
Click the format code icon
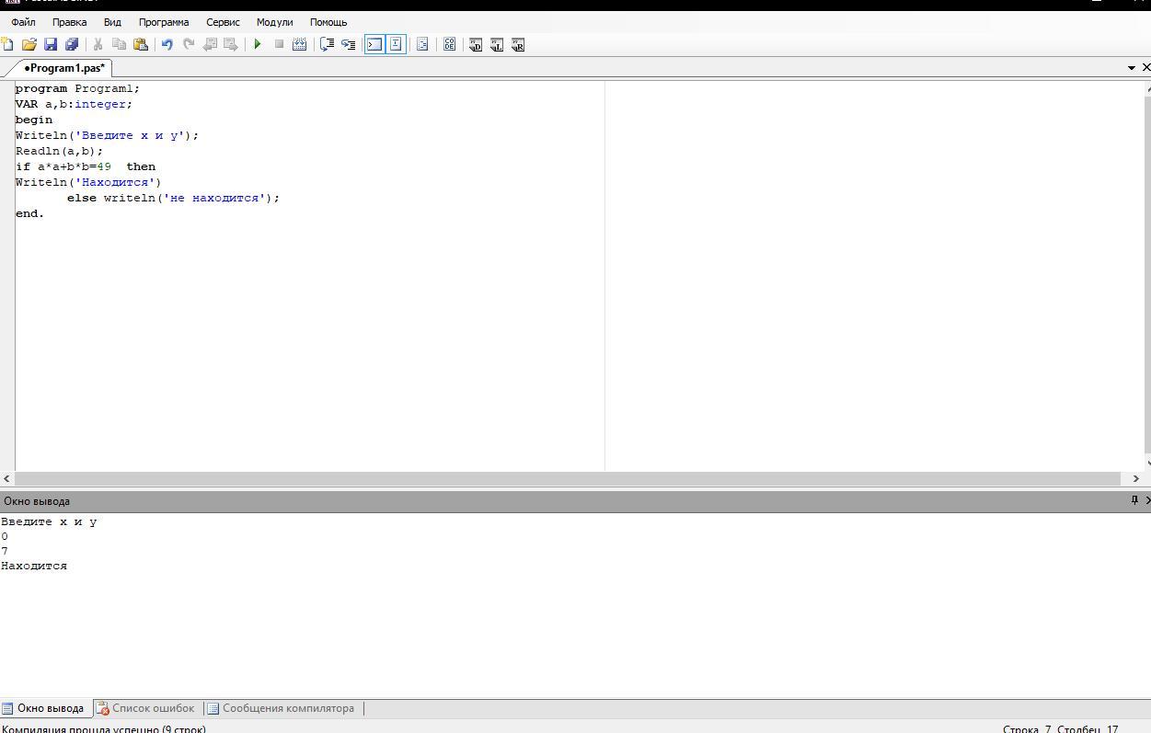[422, 44]
